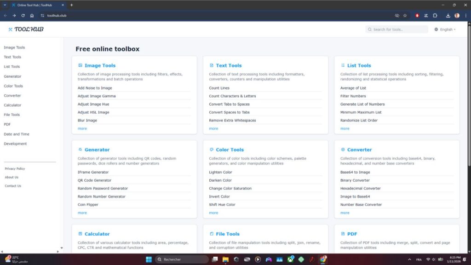Select Text Tools in the sidebar
Screen dimensions: 471x265
coord(11,57)
